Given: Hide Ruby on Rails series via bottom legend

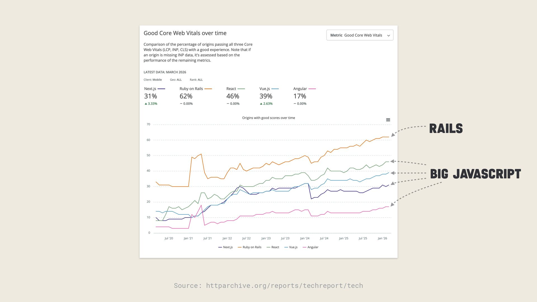Looking at the screenshot, I should [249, 247].
